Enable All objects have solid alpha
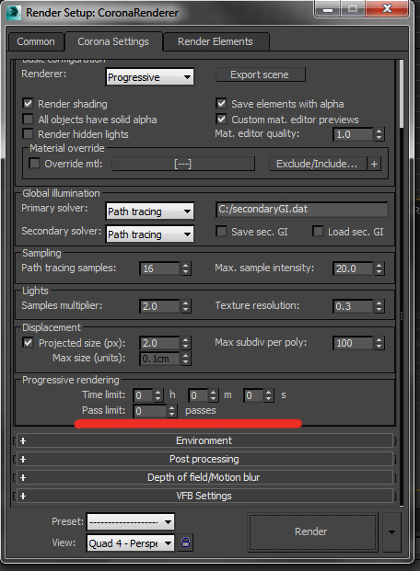Image resolution: width=420 pixels, height=571 pixels. tap(28, 120)
